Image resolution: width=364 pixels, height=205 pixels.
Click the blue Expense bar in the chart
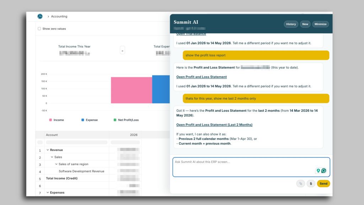(161, 89)
